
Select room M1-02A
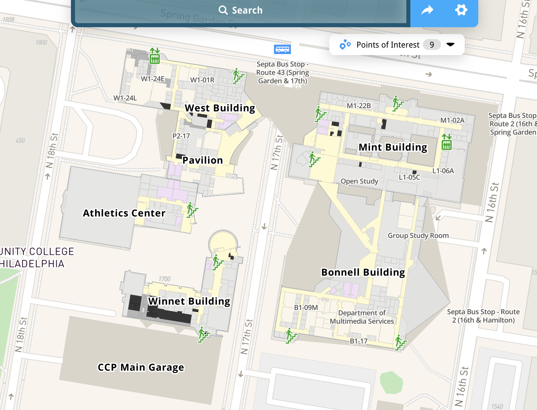(x=452, y=120)
